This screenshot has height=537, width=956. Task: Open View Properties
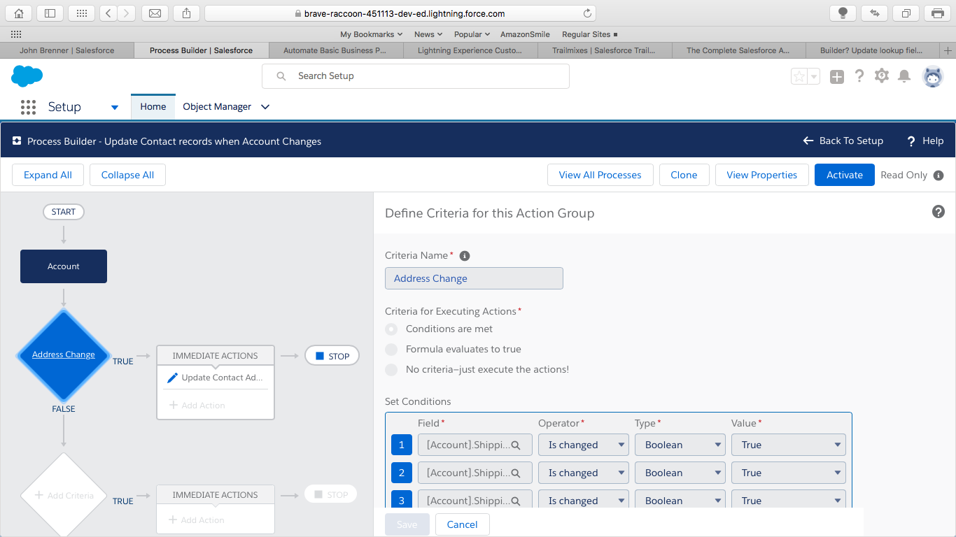(x=762, y=175)
